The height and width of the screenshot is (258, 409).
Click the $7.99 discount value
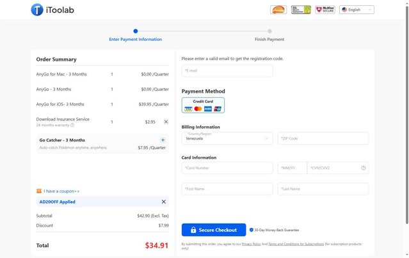(164, 225)
